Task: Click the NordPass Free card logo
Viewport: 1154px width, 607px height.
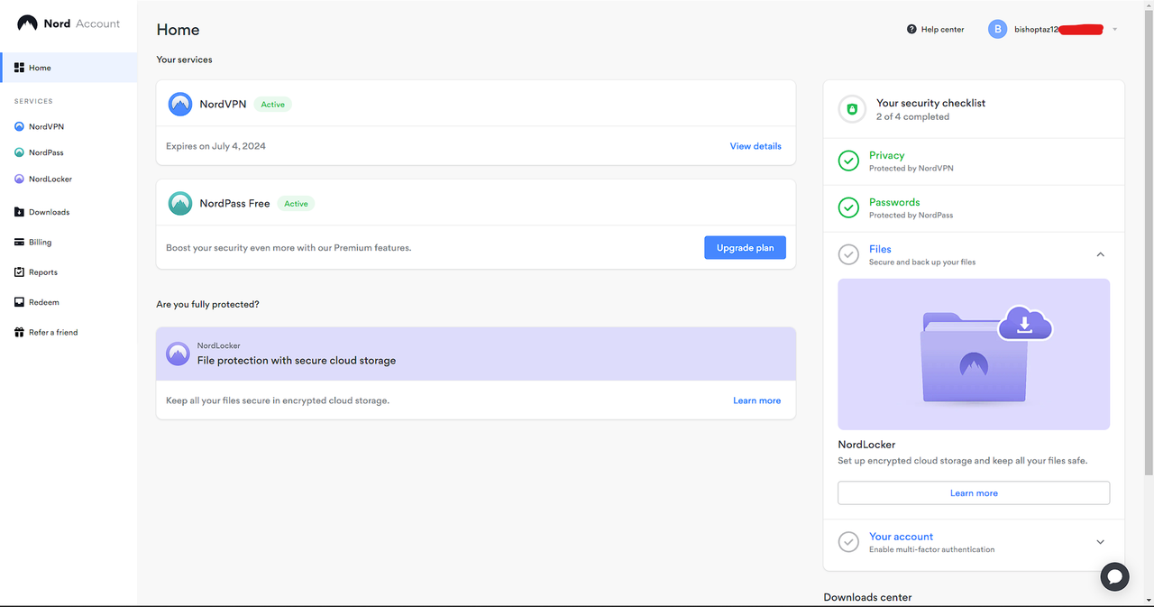Action: point(180,203)
